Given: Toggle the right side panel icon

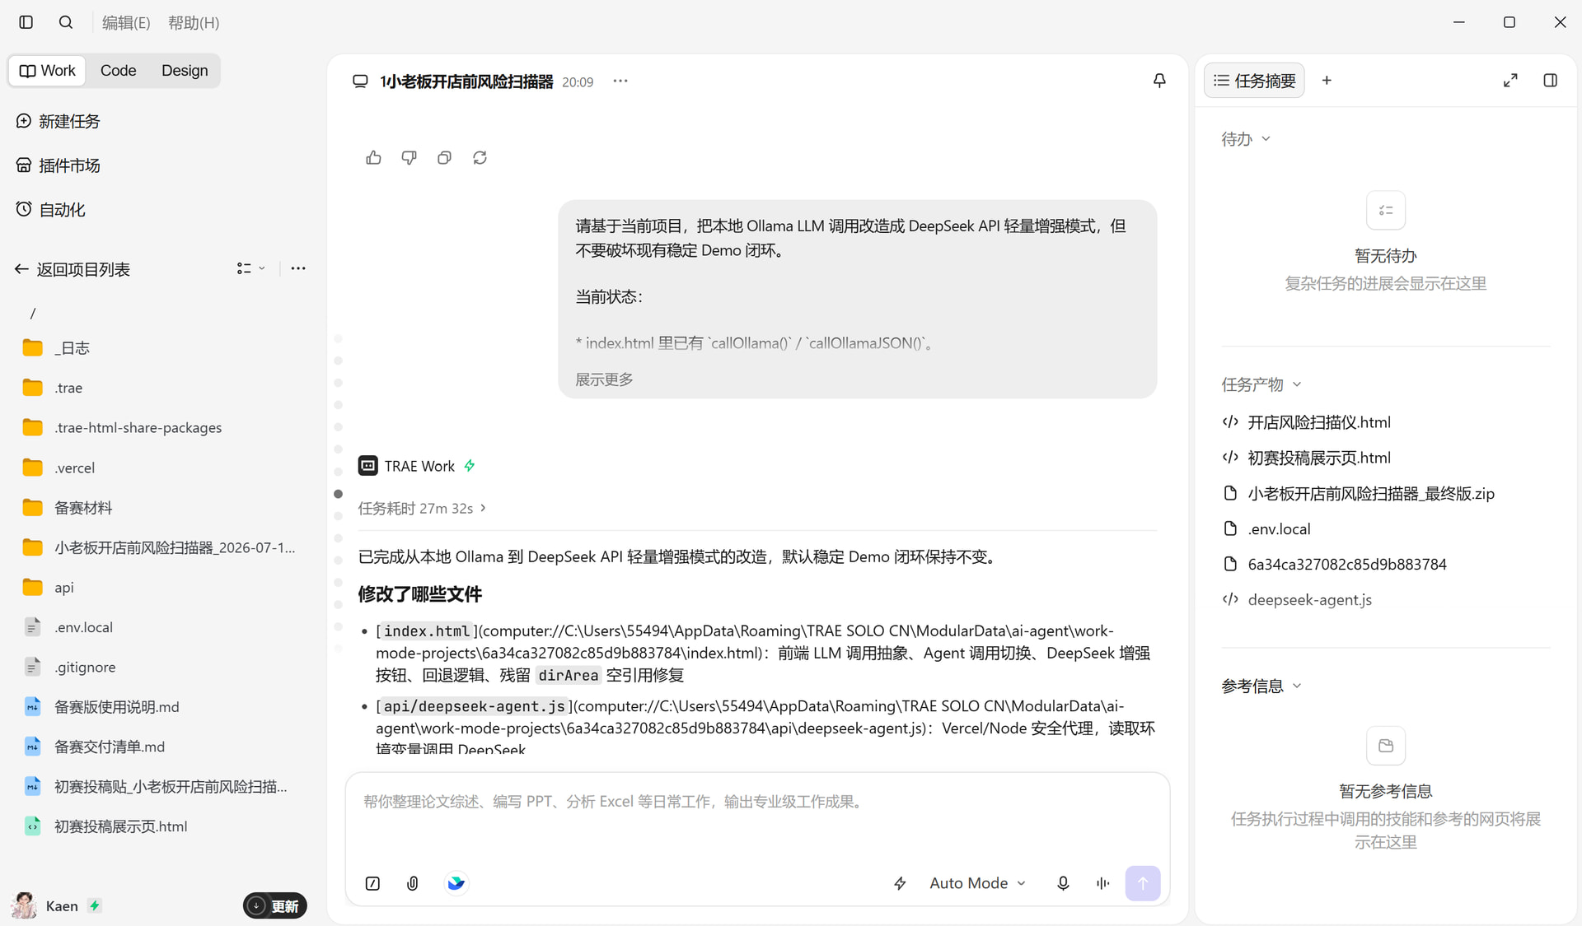Looking at the screenshot, I should tap(1550, 81).
